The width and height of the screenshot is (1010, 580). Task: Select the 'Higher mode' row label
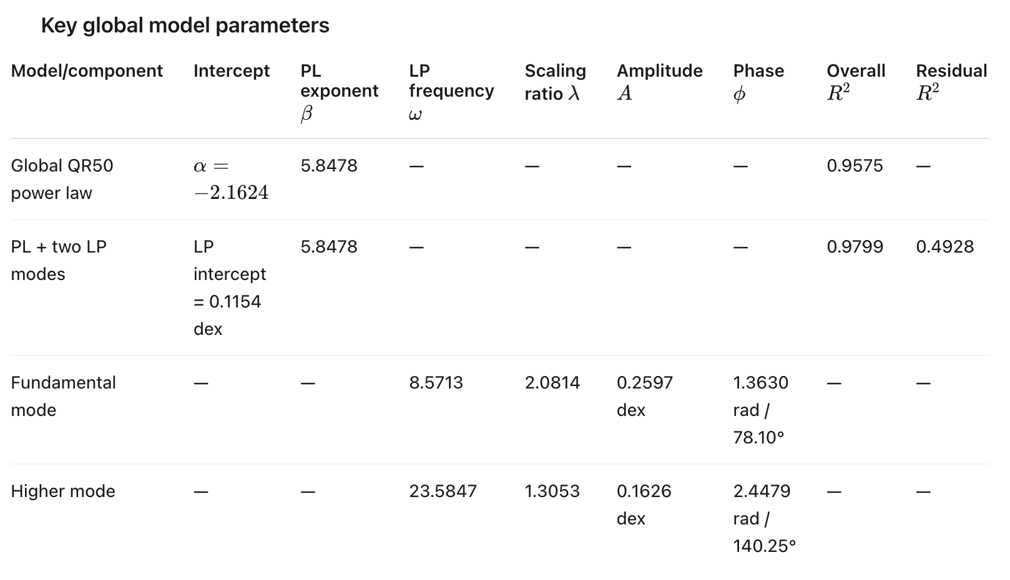[x=63, y=491]
